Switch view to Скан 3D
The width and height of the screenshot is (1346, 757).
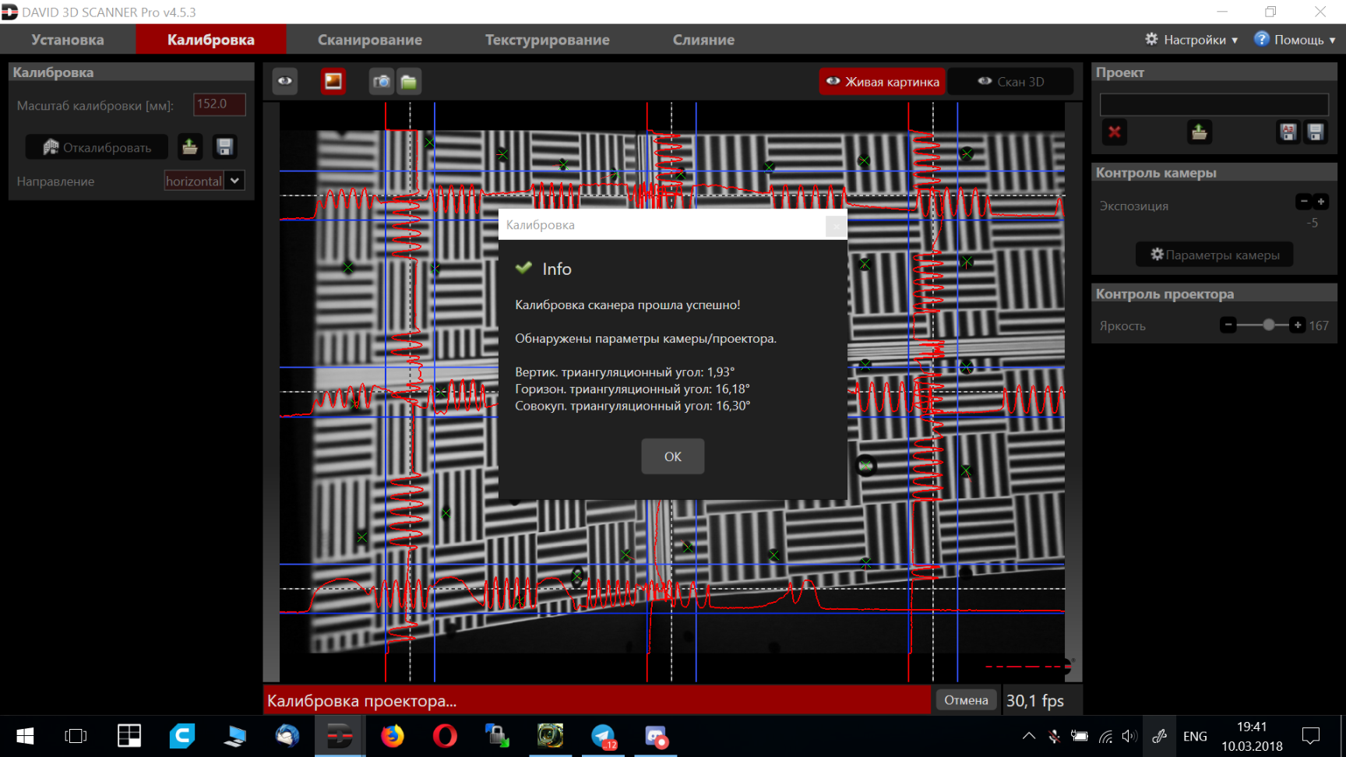click(x=1011, y=82)
